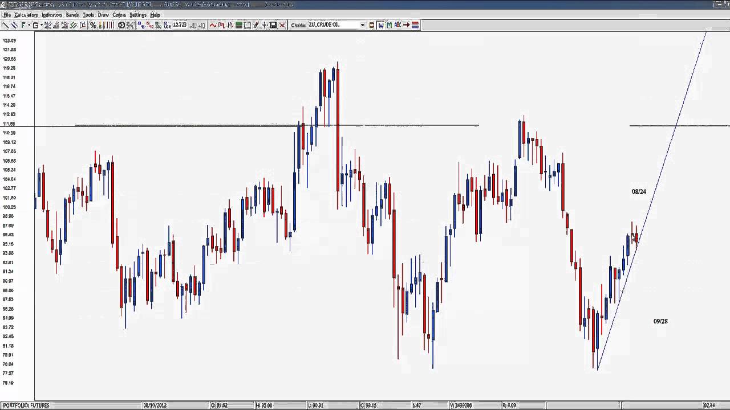Open the Draw menu

click(x=103, y=15)
